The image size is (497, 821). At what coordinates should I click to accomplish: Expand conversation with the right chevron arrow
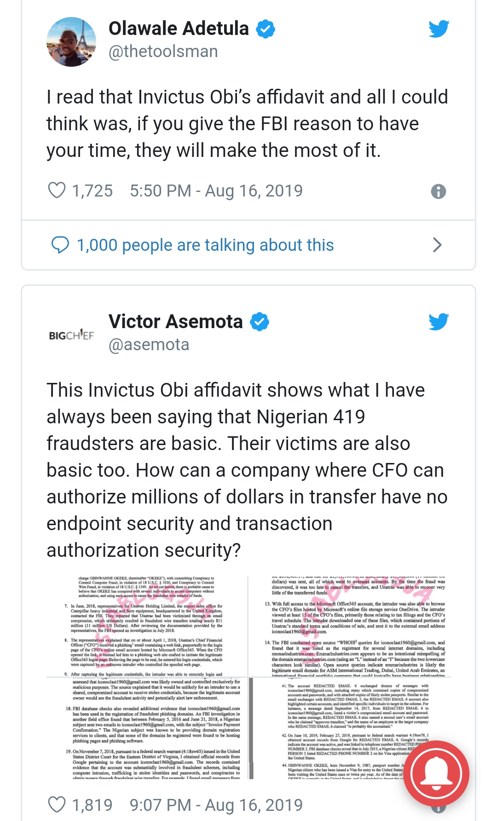[x=437, y=245]
